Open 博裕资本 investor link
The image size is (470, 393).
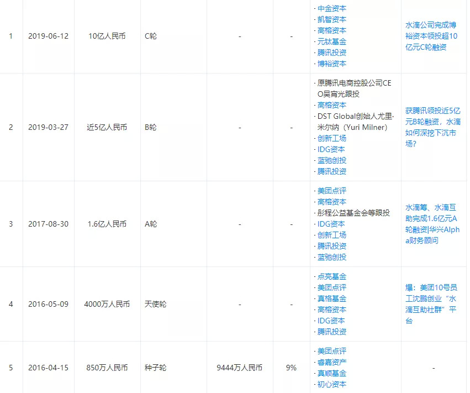coord(332,64)
